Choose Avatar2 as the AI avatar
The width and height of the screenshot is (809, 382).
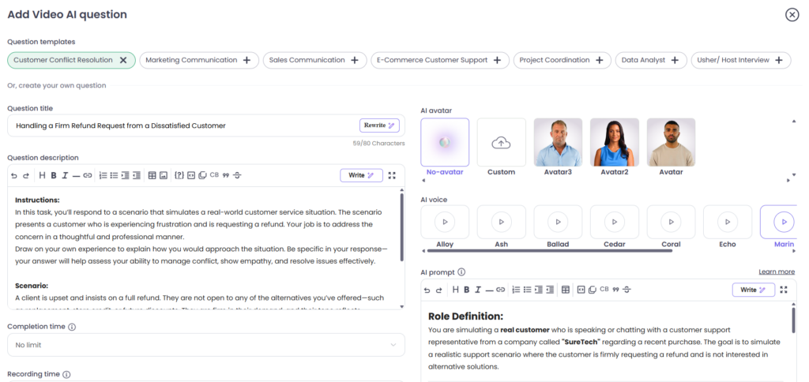pos(614,143)
